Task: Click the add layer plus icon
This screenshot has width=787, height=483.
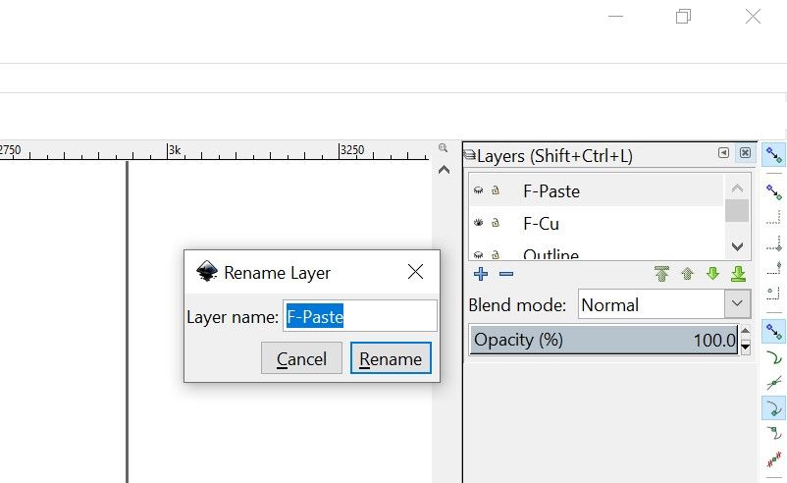Action: [481, 274]
